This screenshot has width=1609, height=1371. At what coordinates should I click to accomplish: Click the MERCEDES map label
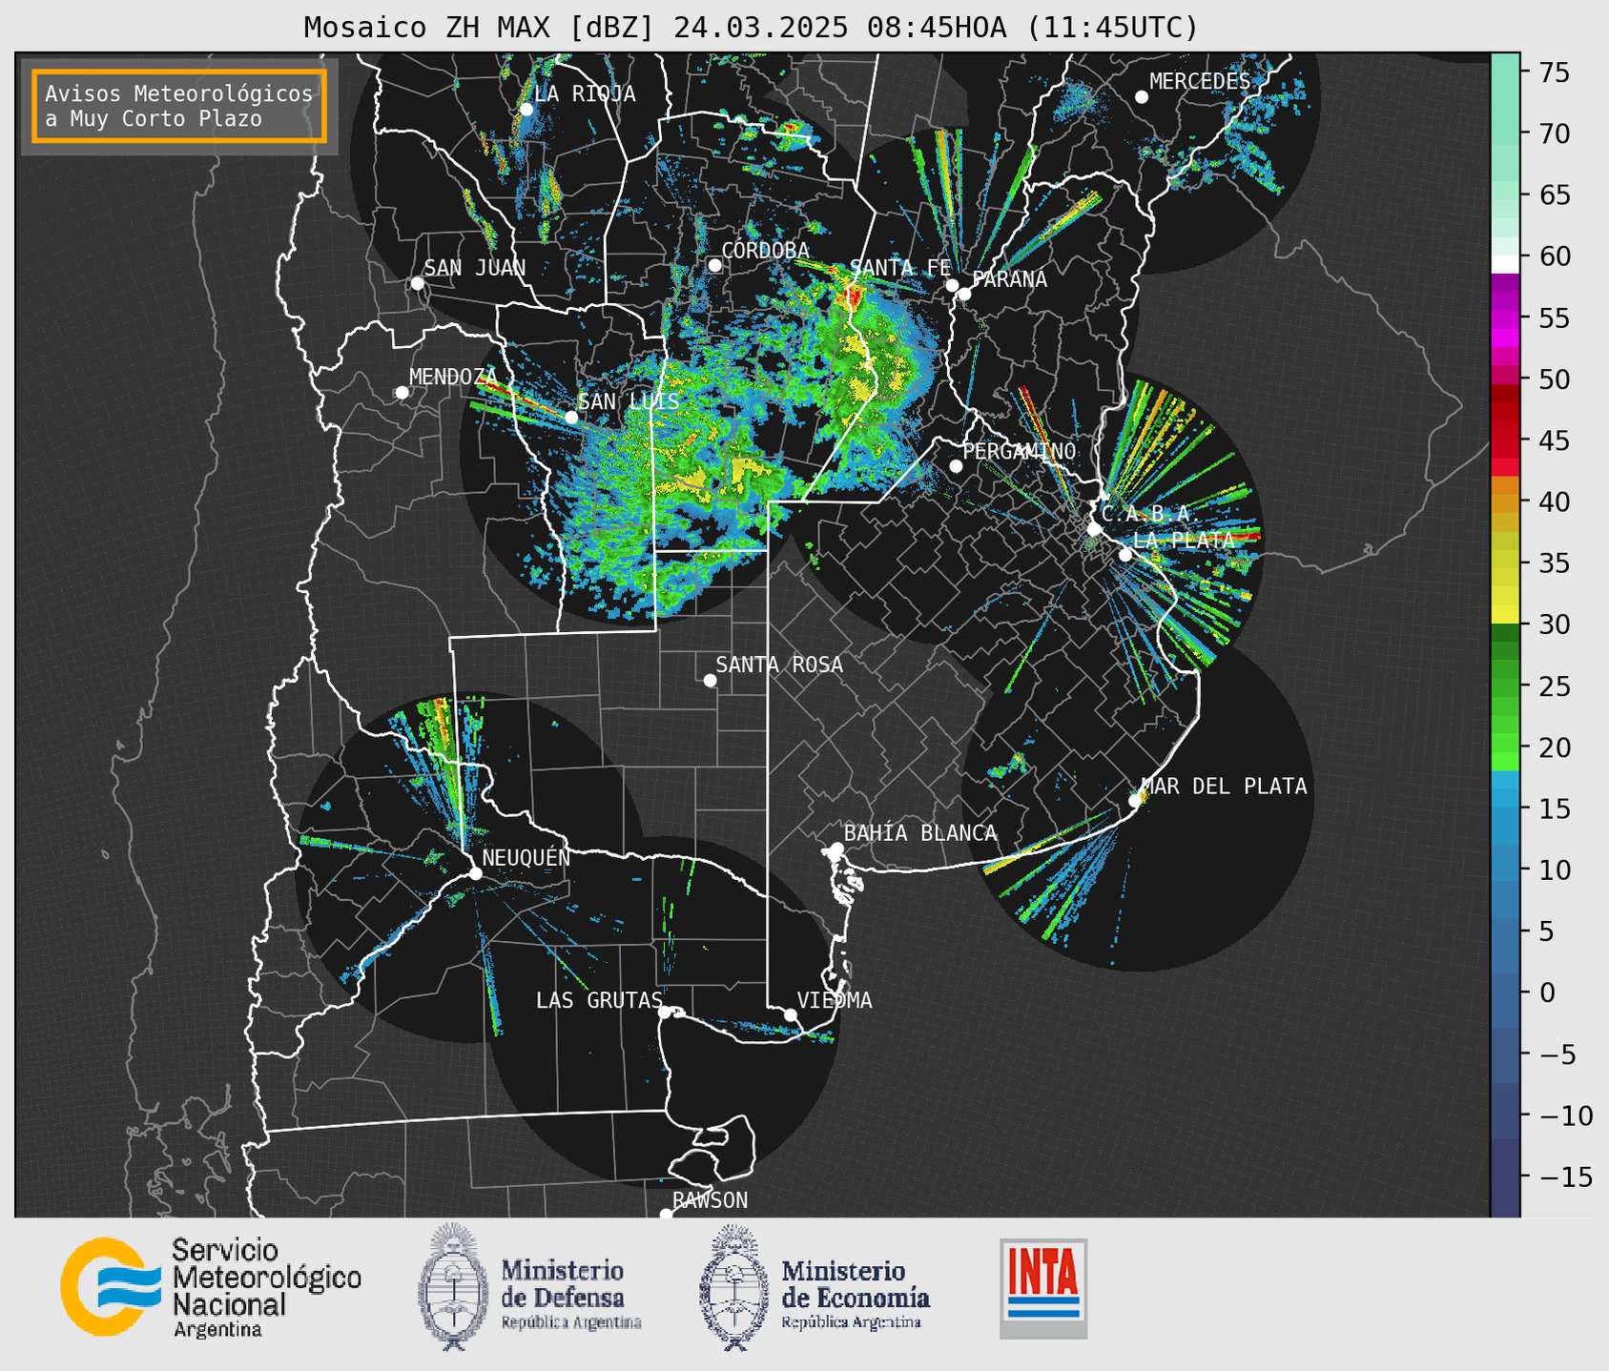tap(1199, 82)
